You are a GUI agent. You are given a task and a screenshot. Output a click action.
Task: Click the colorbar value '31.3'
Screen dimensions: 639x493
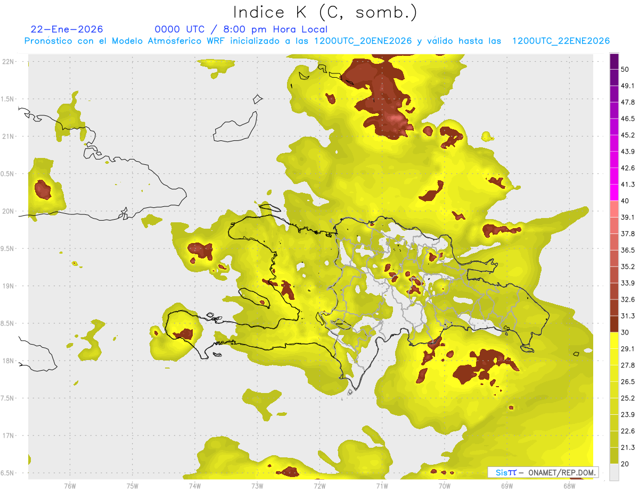point(627,316)
